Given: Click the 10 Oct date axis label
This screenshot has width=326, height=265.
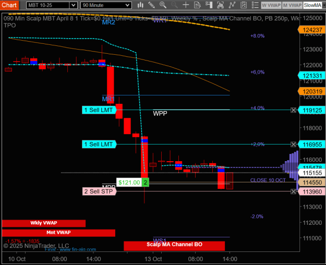Looking at the screenshot, I should 17,259.
